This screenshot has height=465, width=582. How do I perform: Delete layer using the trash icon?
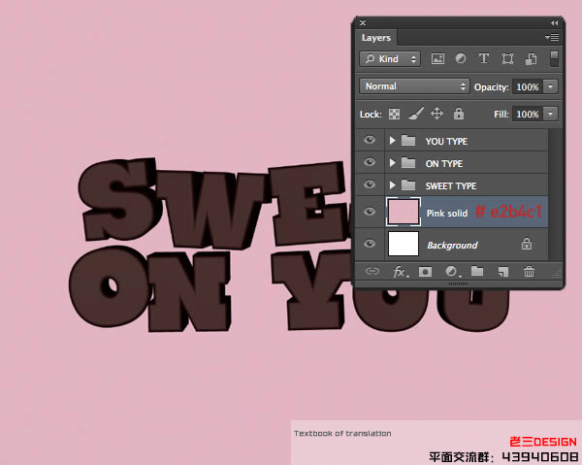pyautogui.click(x=529, y=272)
